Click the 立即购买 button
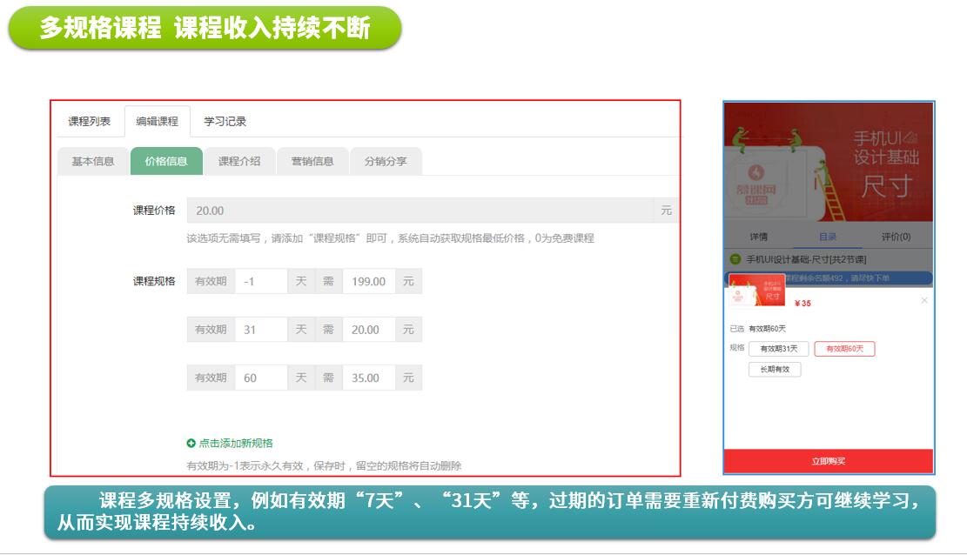Image resolution: width=967 pixels, height=555 pixels. [829, 461]
